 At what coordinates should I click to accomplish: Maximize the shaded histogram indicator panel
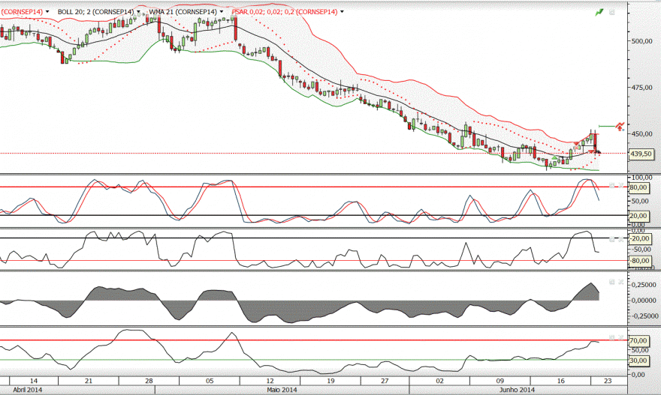(612, 282)
